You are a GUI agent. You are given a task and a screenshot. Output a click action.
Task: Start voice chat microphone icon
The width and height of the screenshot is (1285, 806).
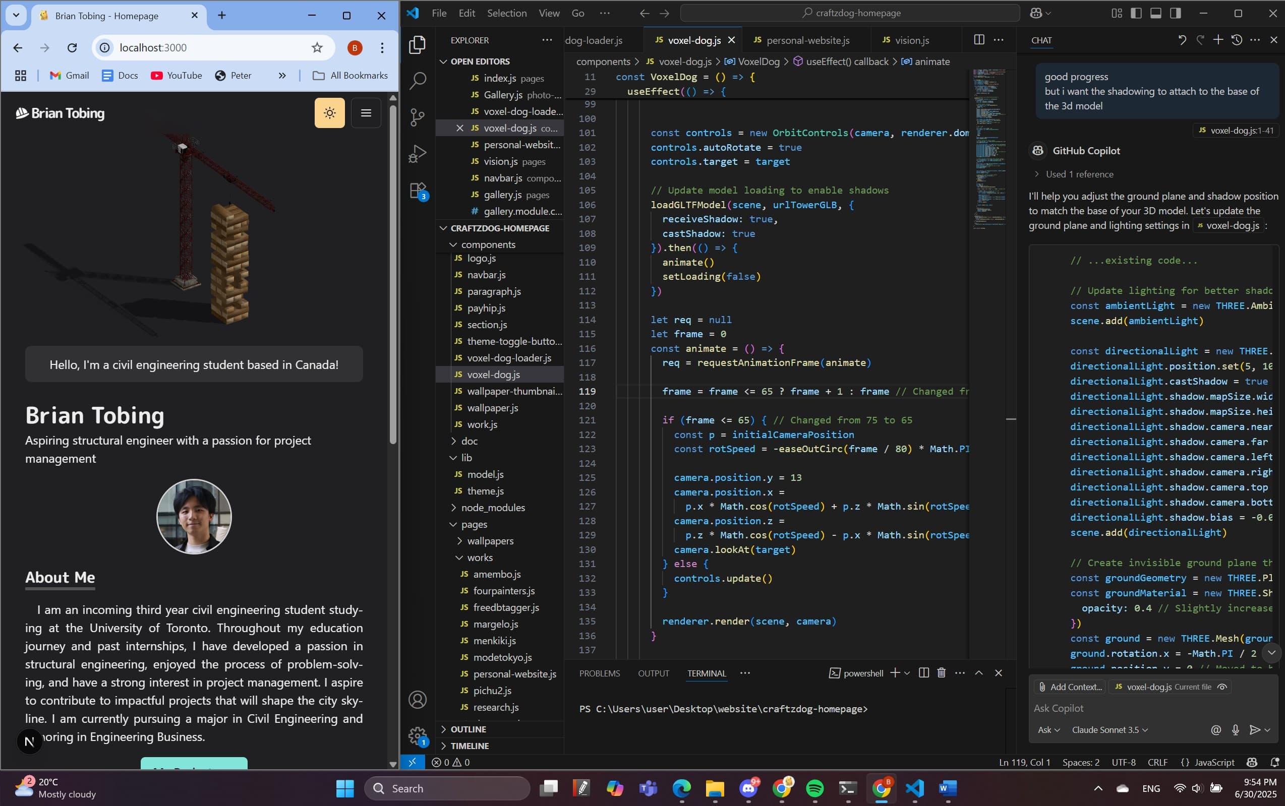pos(1236,730)
